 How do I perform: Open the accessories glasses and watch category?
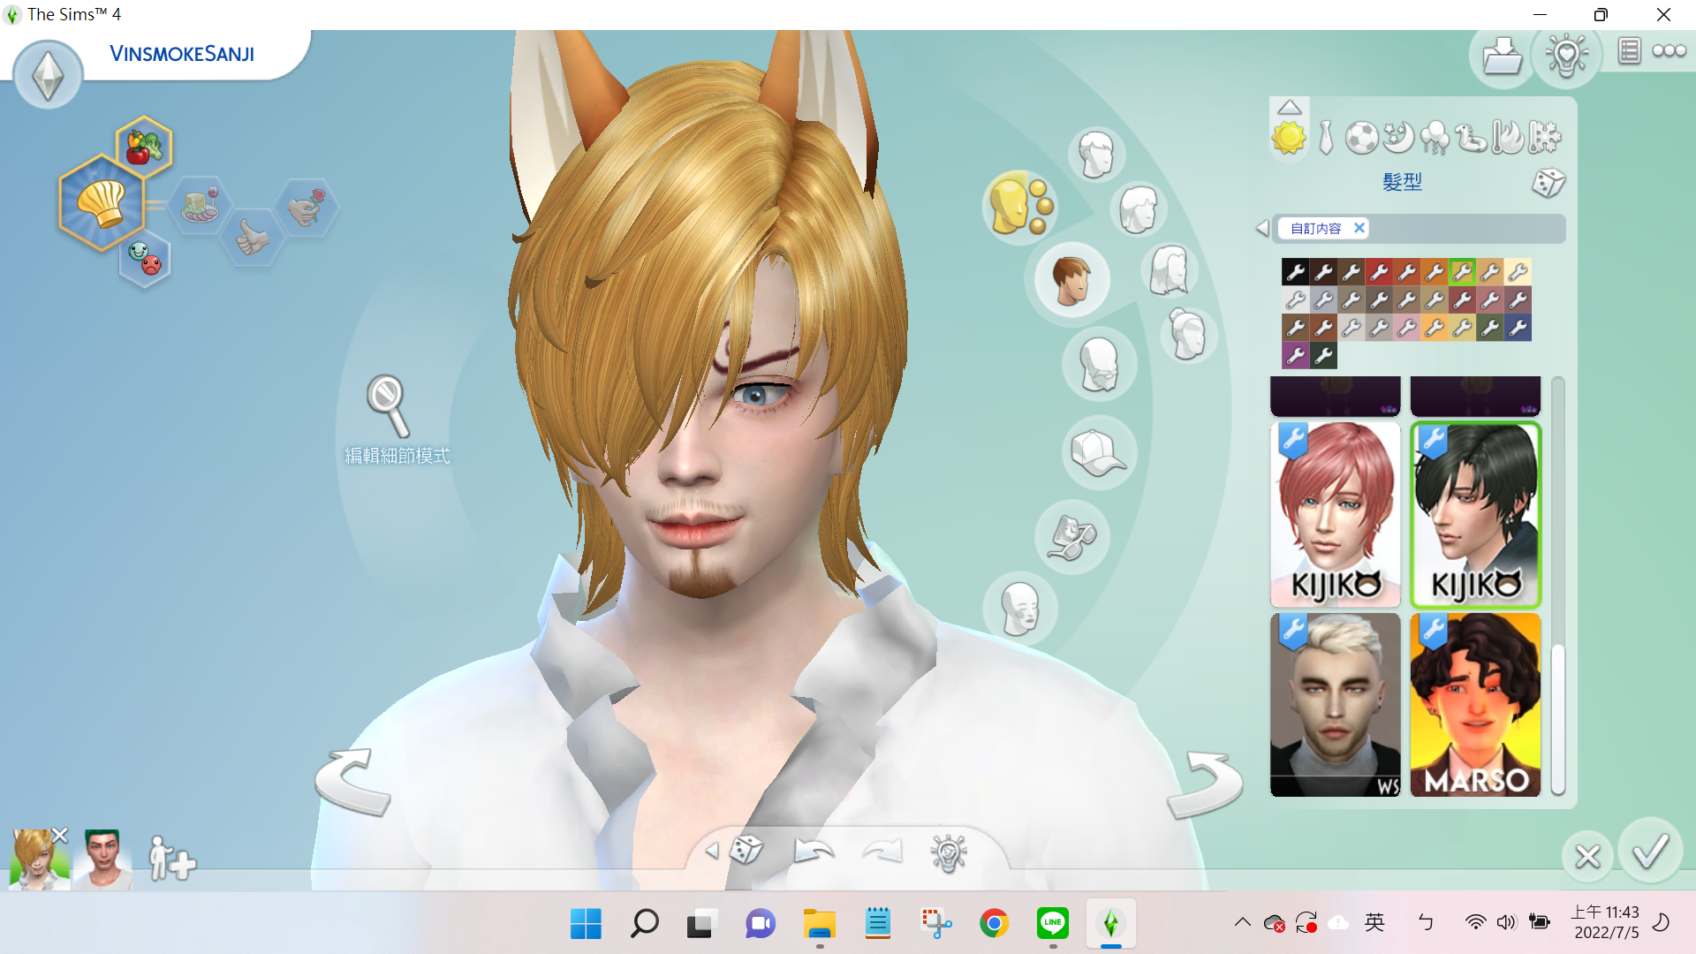[x=1071, y=536]
